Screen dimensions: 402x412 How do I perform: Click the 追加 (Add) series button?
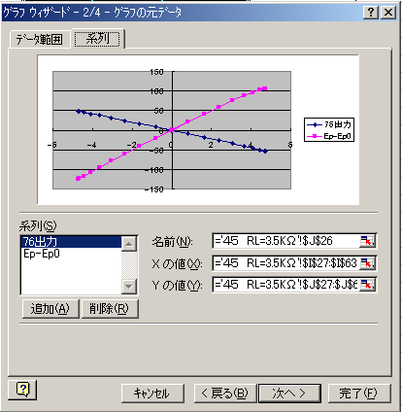tap(50, 309)
